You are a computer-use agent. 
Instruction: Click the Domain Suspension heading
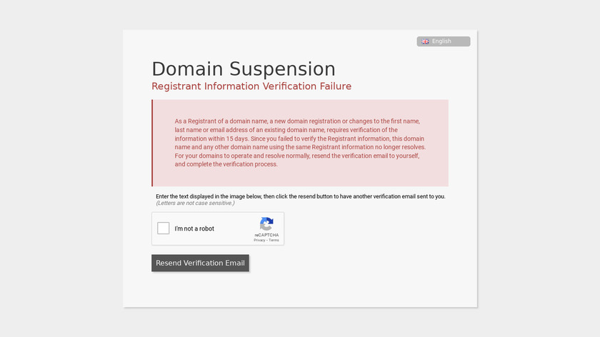pos(244,69)
